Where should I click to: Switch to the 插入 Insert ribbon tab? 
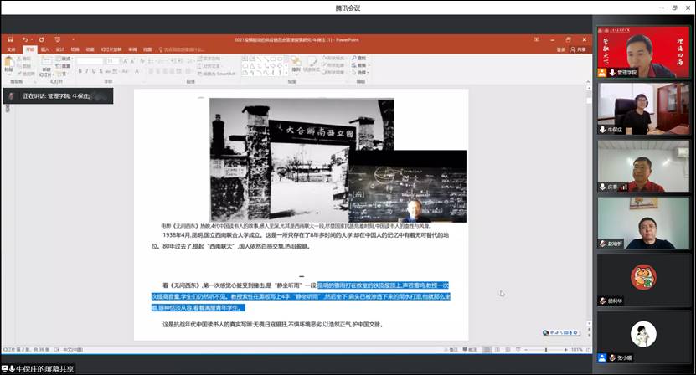coord(45,49)
